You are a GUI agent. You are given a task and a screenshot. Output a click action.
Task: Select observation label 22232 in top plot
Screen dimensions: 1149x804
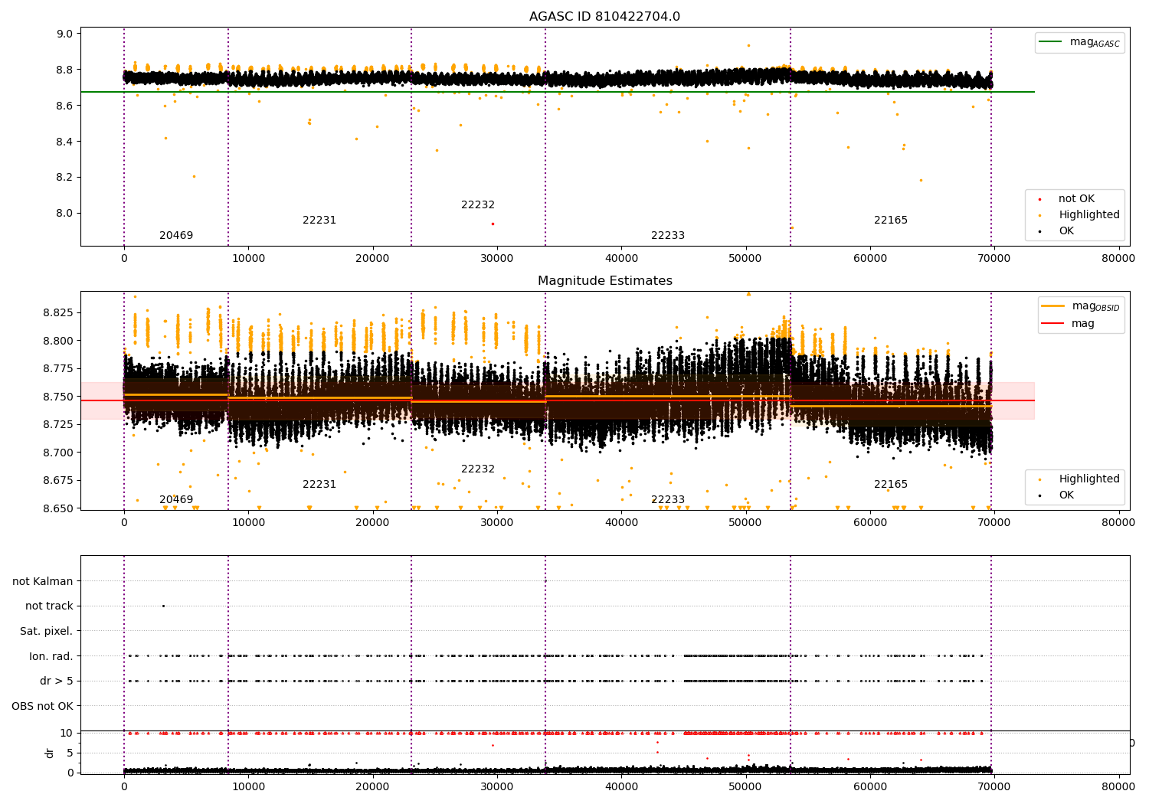click(x=478, y=205)
